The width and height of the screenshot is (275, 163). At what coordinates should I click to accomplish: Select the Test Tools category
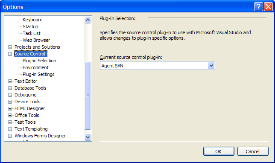pyautogui.click(x=25, y=122)
